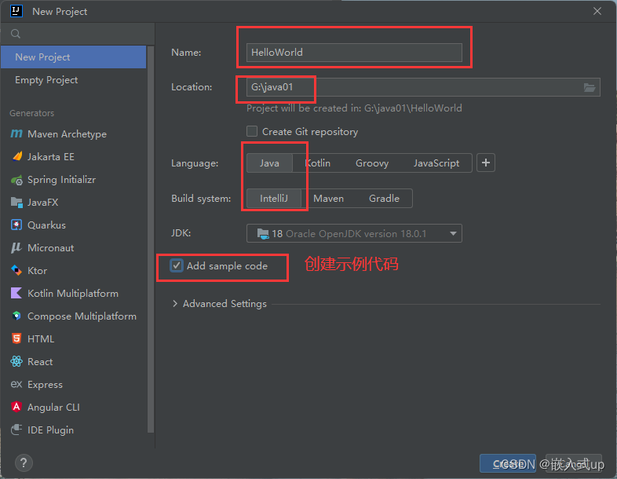The height and width of the screenshot is (479, 617).
Task: Click the Angular CLI red icon
Action: (16, 407)
